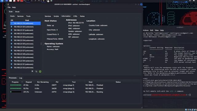The width and height of the screenshot is (197, 111).
Task: Select the Information tab
Action: [66, 16]
